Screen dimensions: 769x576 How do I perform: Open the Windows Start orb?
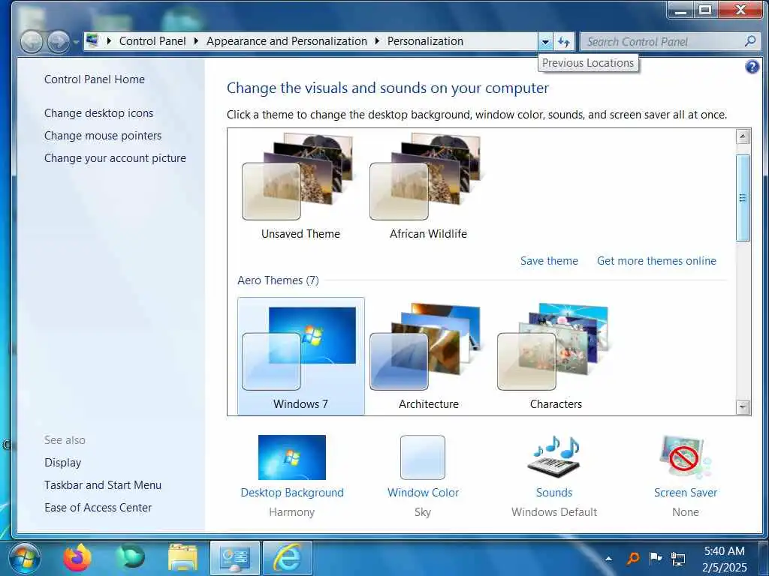click(25, 558)
